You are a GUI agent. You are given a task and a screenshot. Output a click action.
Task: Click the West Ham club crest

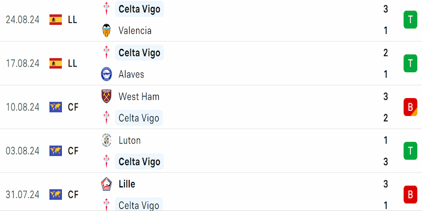tap(107, 97)
